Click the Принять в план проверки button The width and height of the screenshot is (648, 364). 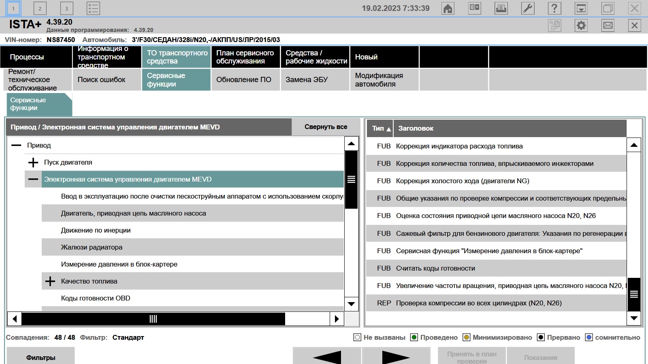click(472, 356)
